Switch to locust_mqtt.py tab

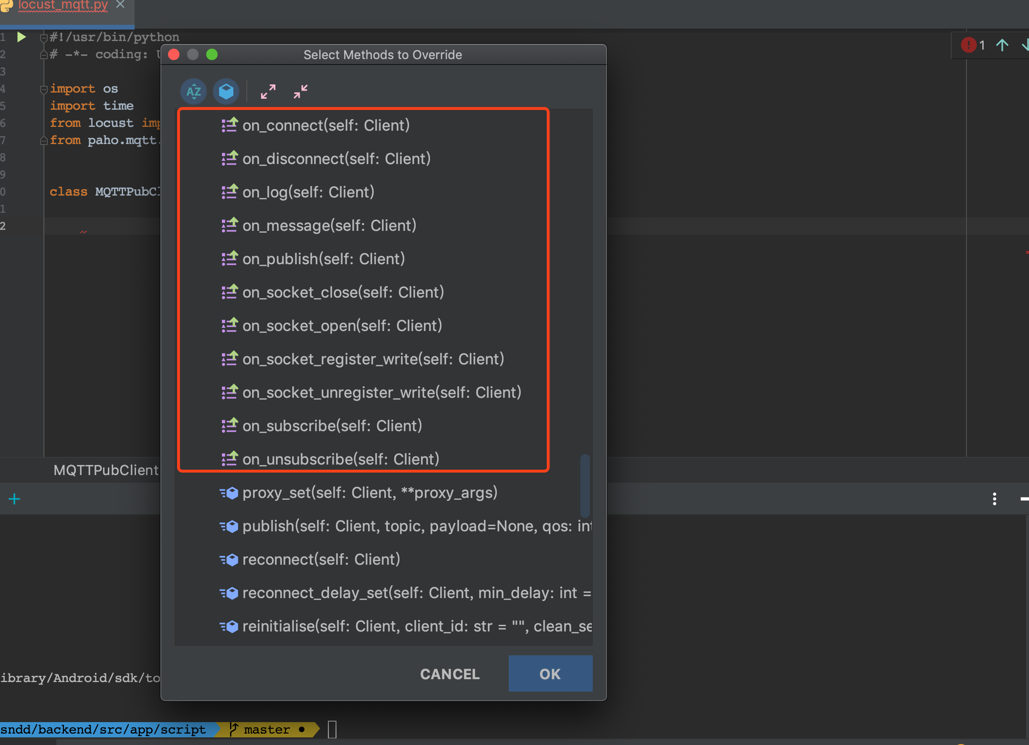63,5
